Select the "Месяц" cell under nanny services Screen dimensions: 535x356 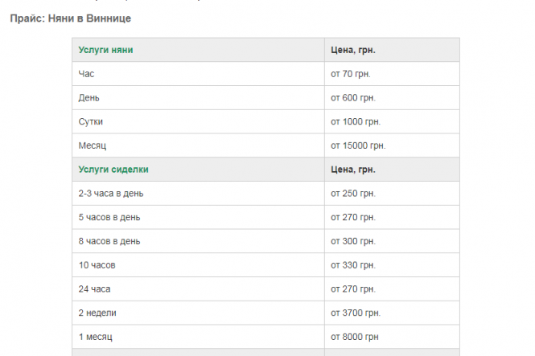pos(93,145)
